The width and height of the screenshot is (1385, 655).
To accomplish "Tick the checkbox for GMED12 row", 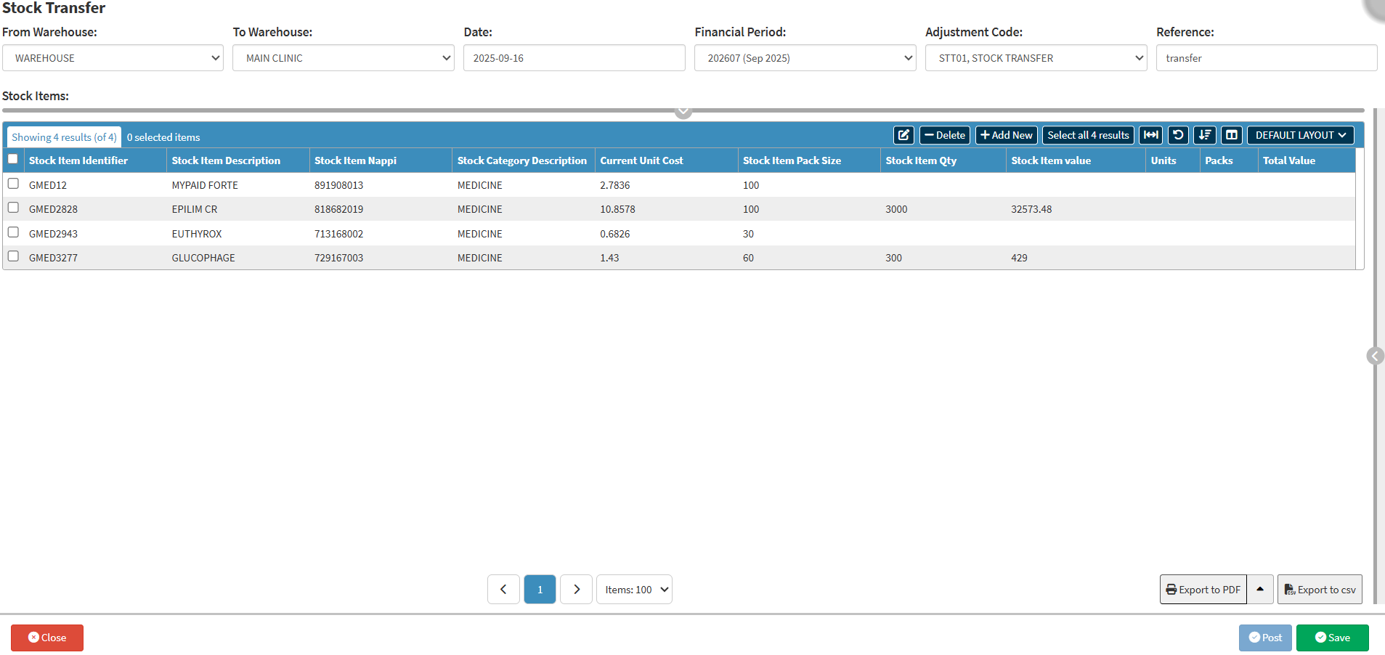I will coord(13,184).
